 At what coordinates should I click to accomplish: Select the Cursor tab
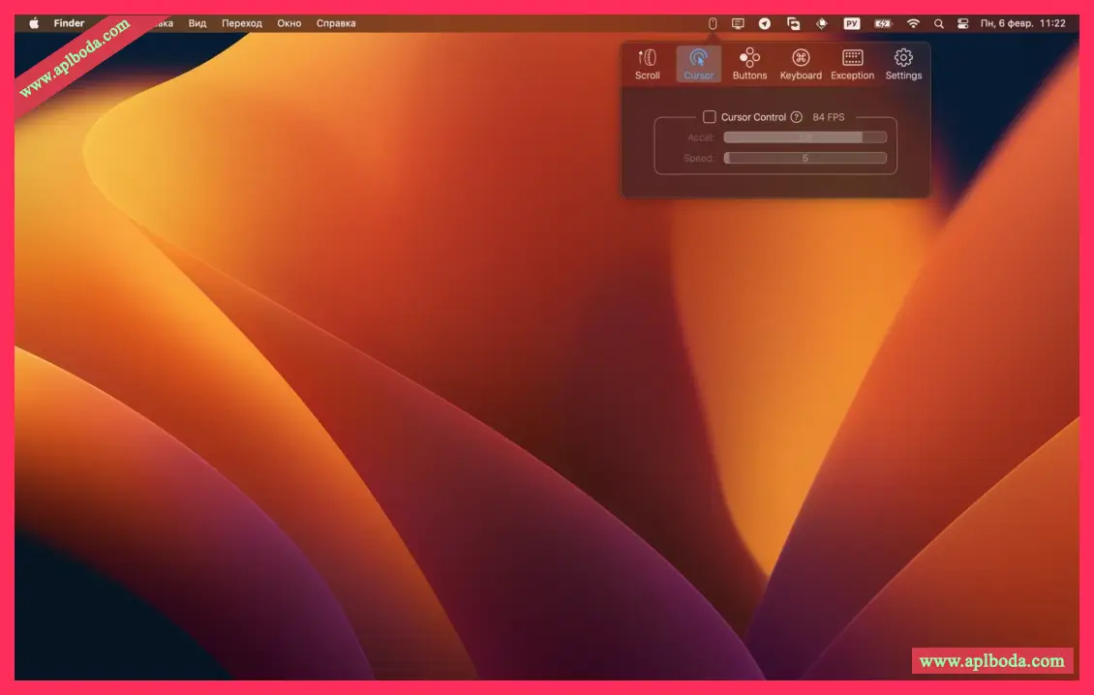pos(698,64)
